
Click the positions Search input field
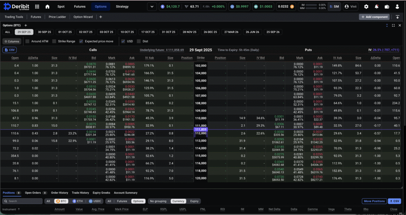(x=25, y=201)
